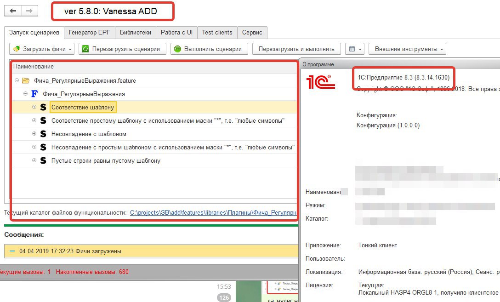500x302 pixels.
Task: Expand Соответствие простому шаблону scenario
Action: tap(34, 120)
